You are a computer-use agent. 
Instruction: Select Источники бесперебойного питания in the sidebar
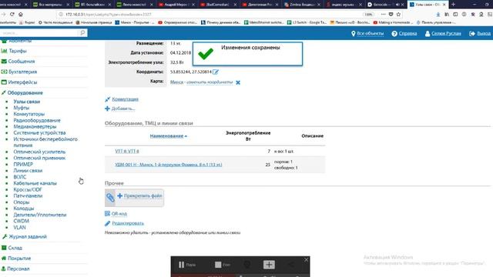pos(45,142)
